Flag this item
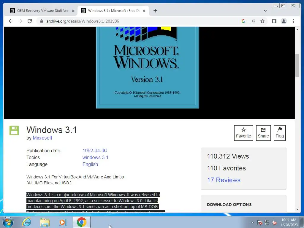Viewport: 304px width, 228px height. [x=280, y=133]
